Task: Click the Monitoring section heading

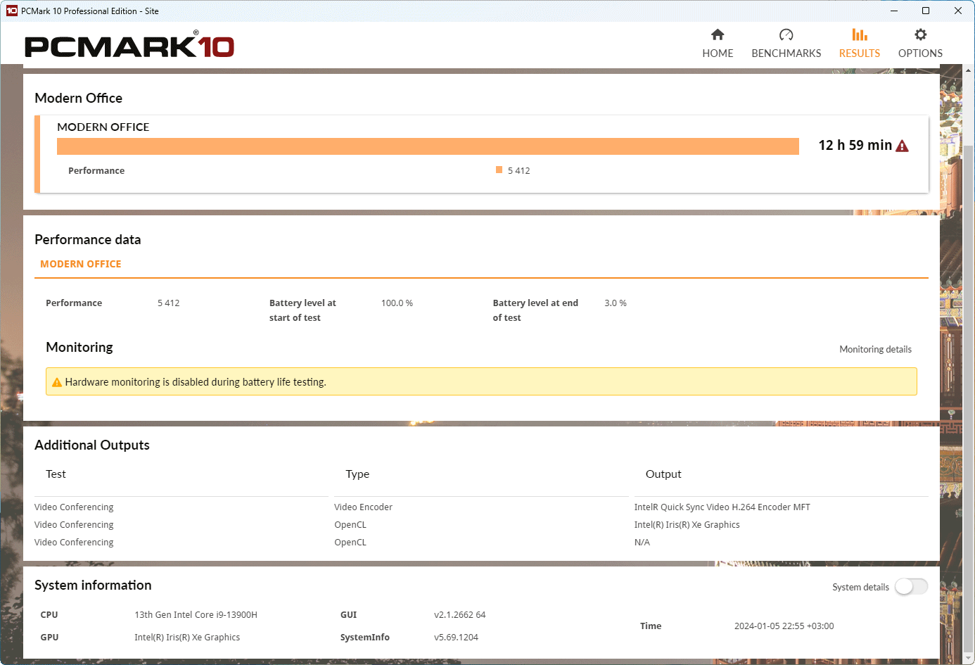Action: (x=79, y=347)
